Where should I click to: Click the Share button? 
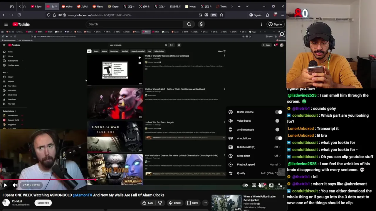click(174, 203)
